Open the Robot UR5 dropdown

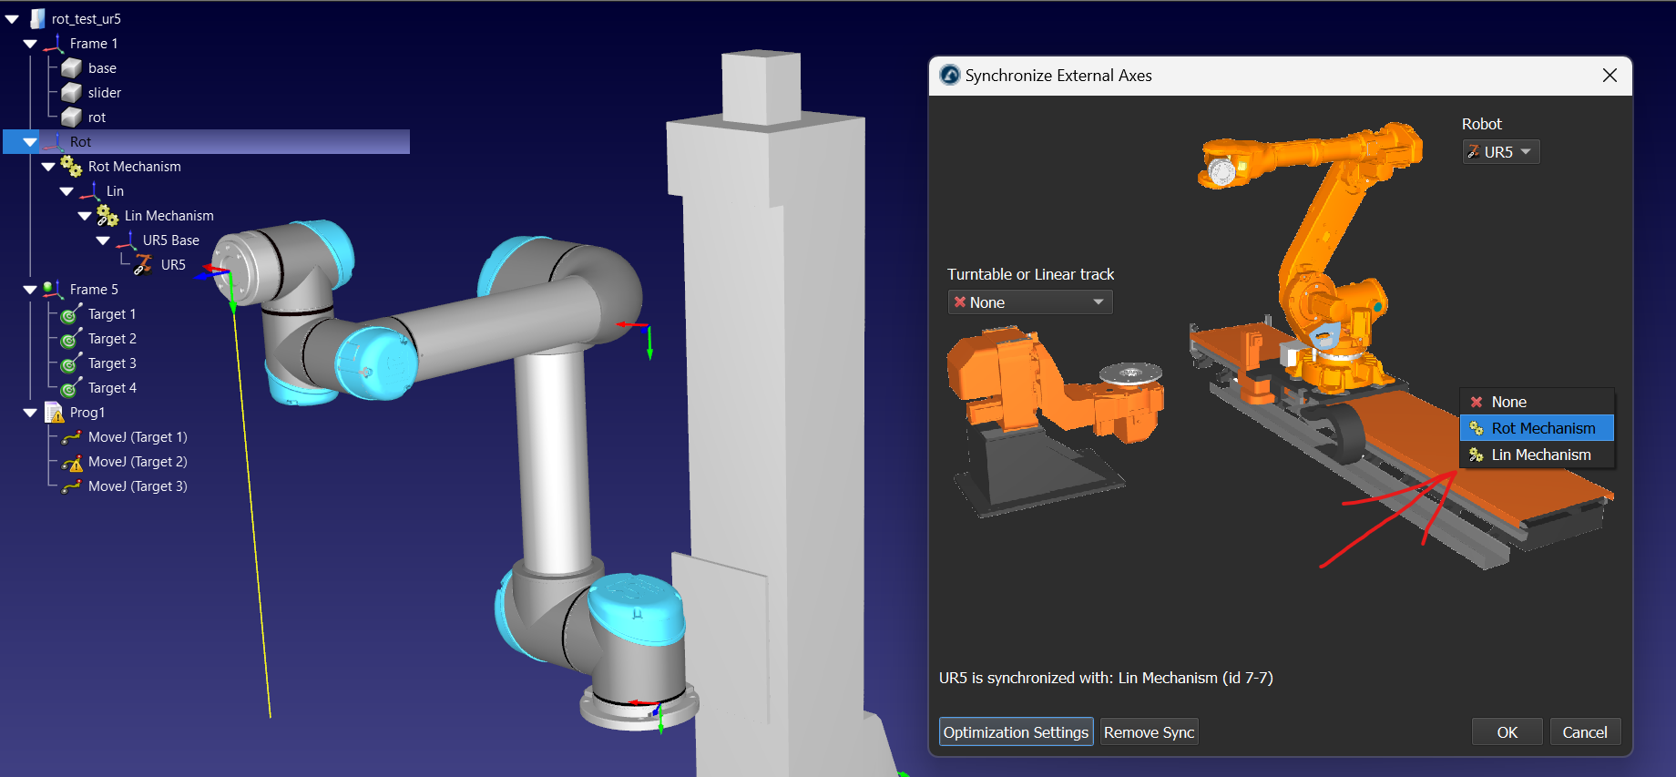click(x=1500, y=152)
